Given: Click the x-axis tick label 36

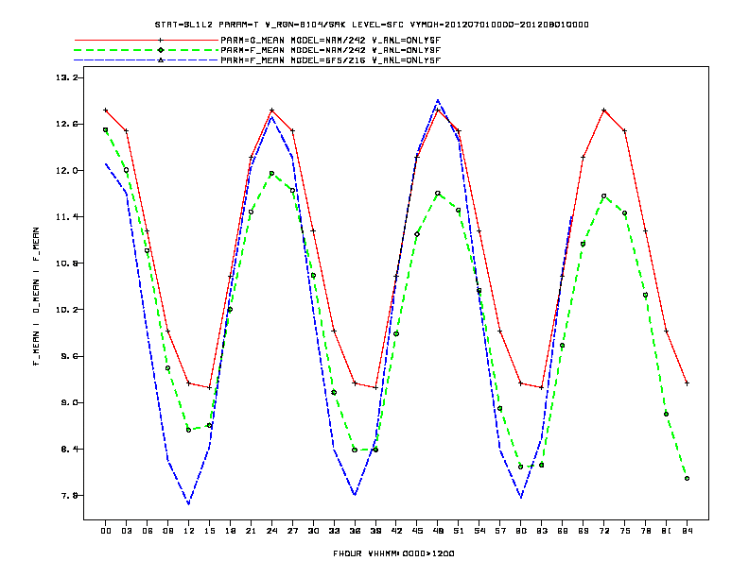Looking at the screenshot, I should tap(355, 531).
